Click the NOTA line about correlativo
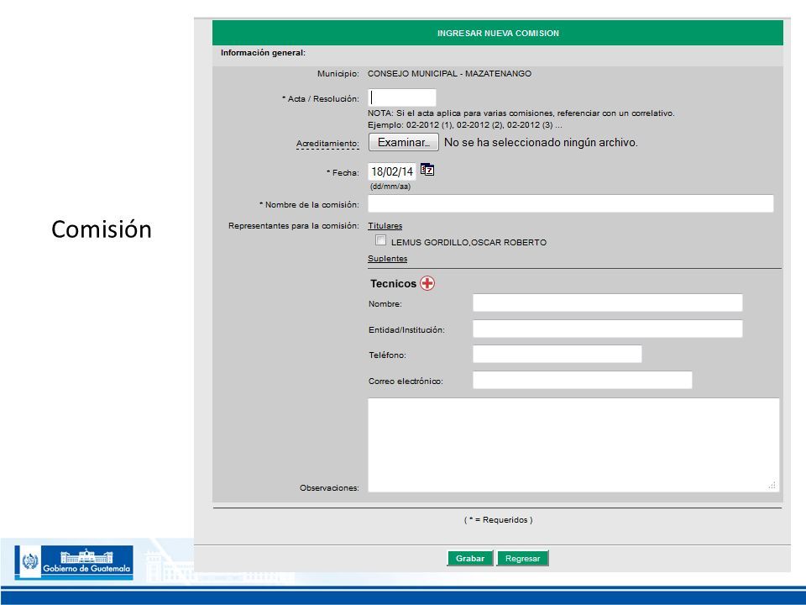Viewport: 806px width, 605px height. [521, 113]
